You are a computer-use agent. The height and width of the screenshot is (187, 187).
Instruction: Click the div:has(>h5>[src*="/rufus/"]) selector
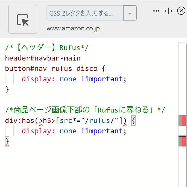click(66, 121)
